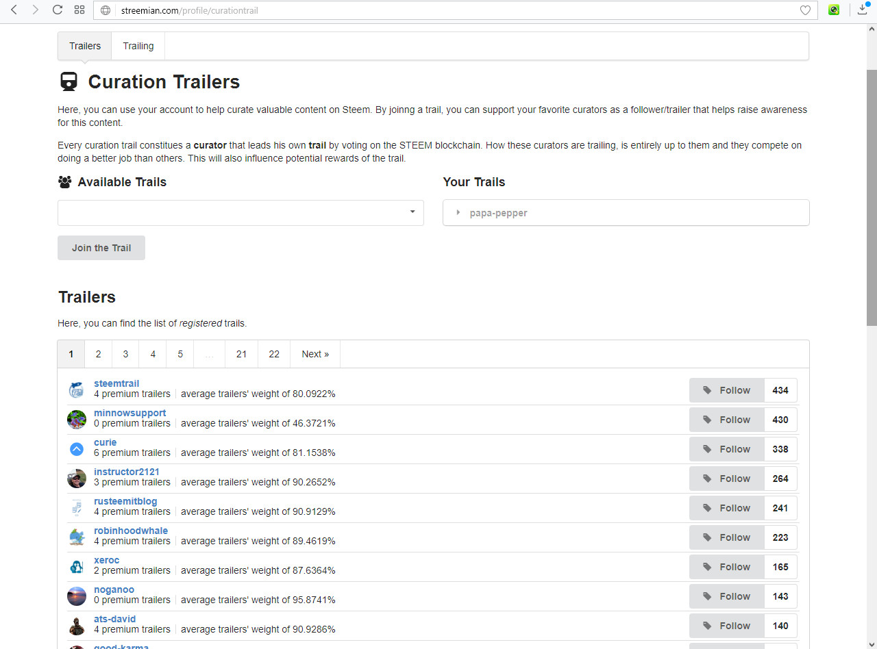Viewport: 877px width, 649px height.
Task: Click Next » pagination link
Action: pos(315,354)
